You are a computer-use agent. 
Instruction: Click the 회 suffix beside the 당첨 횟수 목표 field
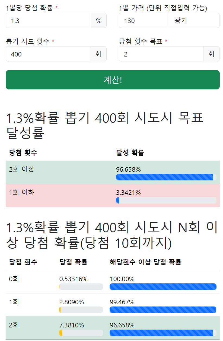point(211,54)
